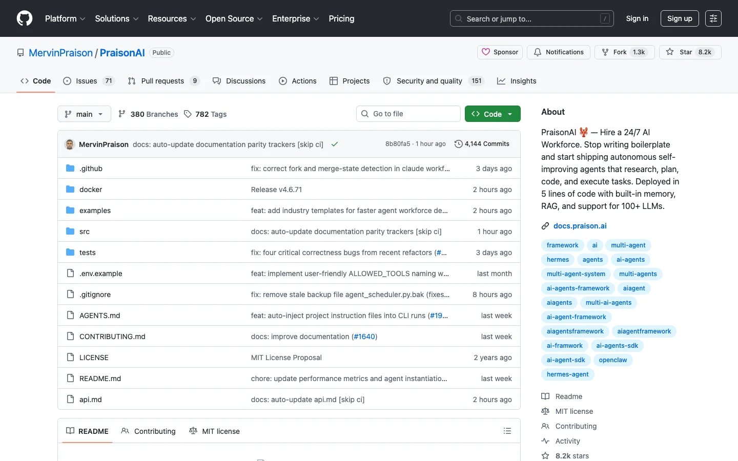Expand the green Code dropdown button
Screen dimensions: 738x461
(493, 114)
